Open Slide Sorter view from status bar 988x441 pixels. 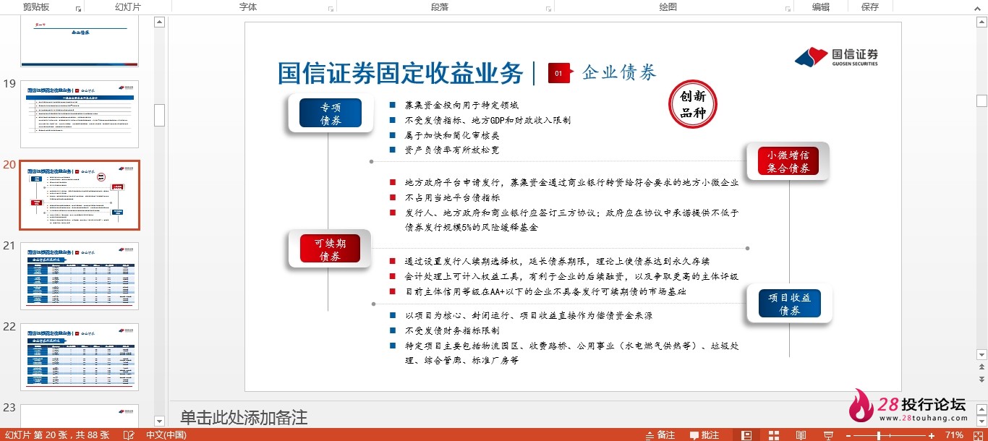tap(774, 435)
